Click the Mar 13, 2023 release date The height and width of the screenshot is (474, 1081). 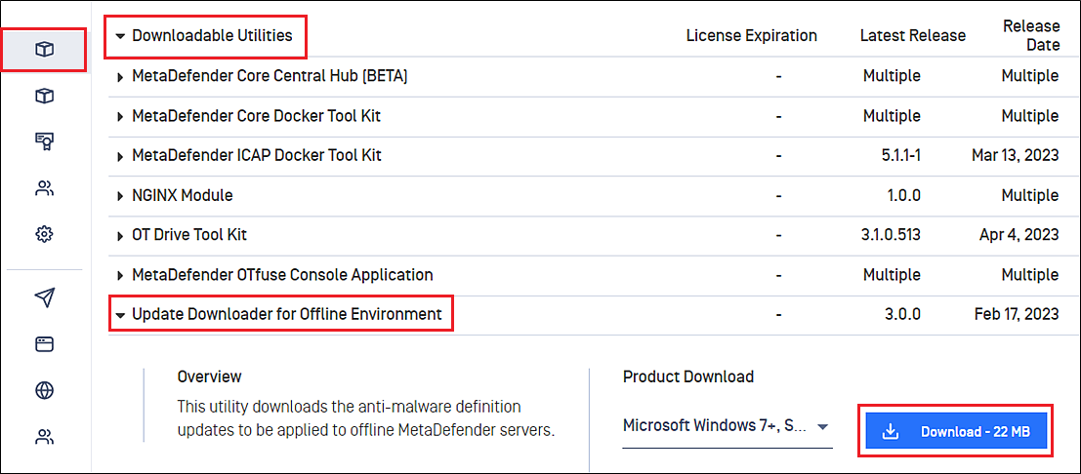point(1017,156)
